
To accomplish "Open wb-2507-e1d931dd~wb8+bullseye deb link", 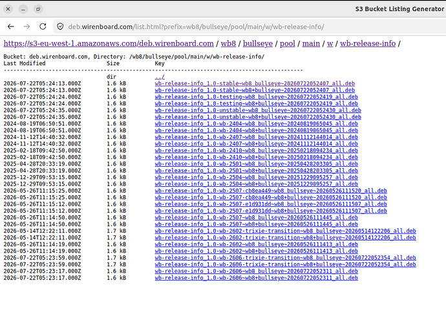I will 271,211.
